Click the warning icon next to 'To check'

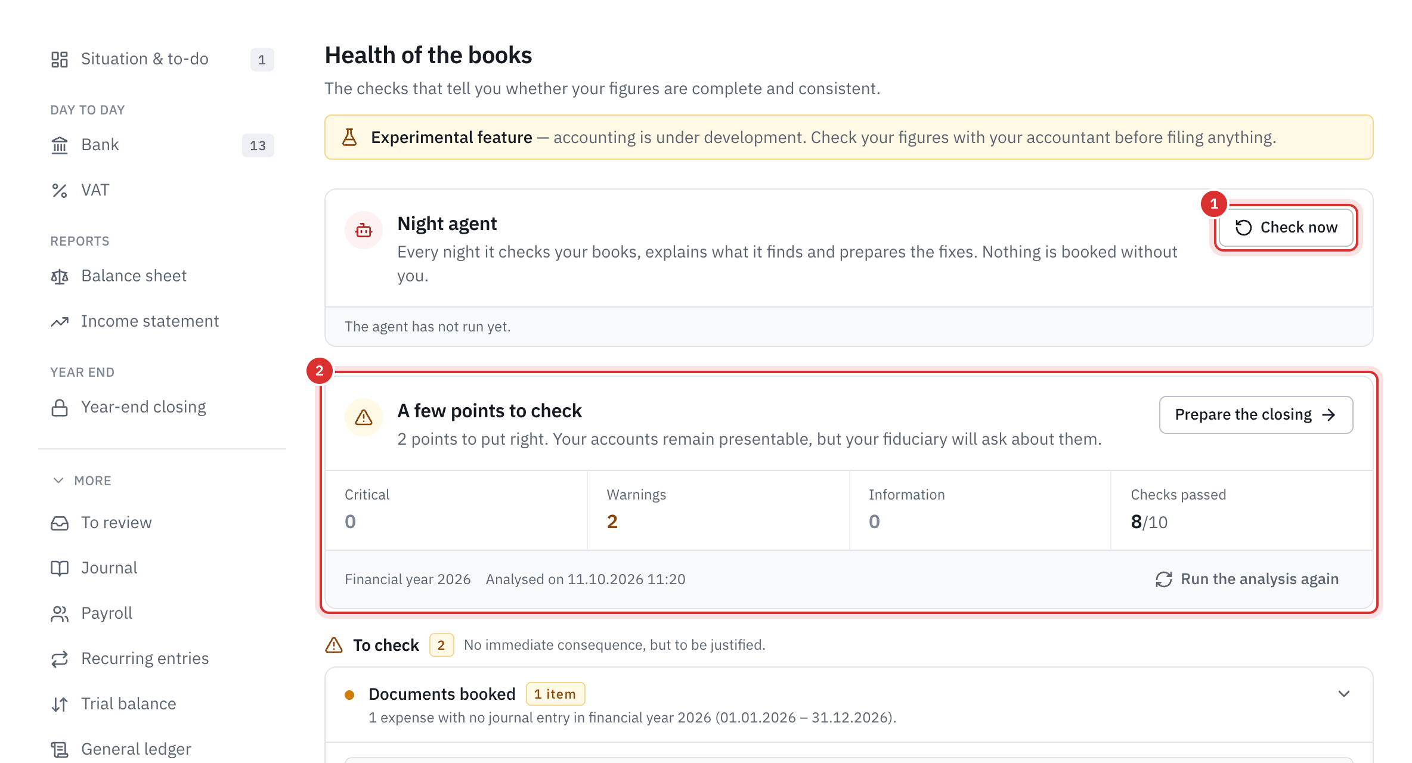pos(334,645)
